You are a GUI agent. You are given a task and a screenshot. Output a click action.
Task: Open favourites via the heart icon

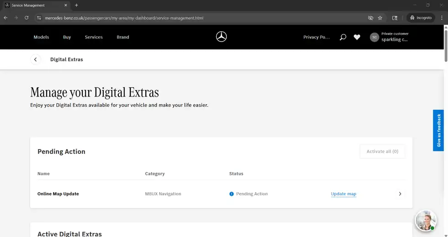(357, 37)
